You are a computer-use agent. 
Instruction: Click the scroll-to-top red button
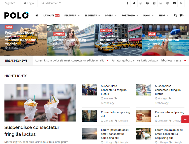185,119
